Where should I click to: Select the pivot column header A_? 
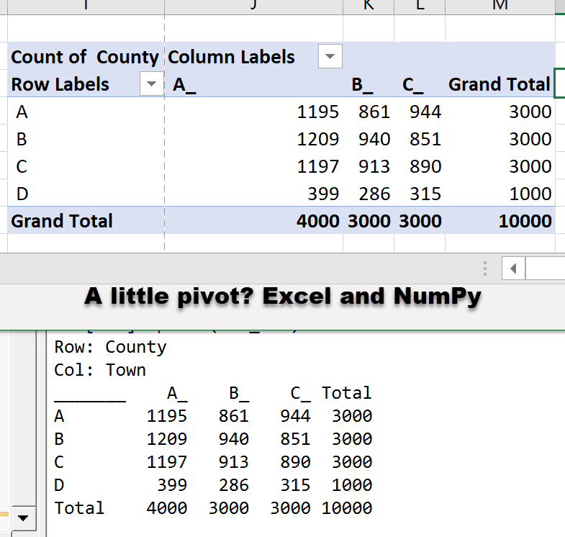point(253,84)
